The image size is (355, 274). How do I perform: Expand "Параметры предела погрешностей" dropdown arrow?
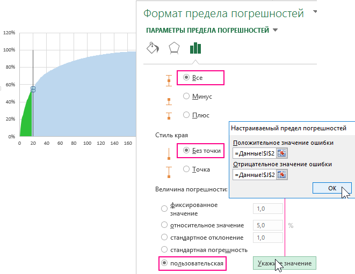275,30
